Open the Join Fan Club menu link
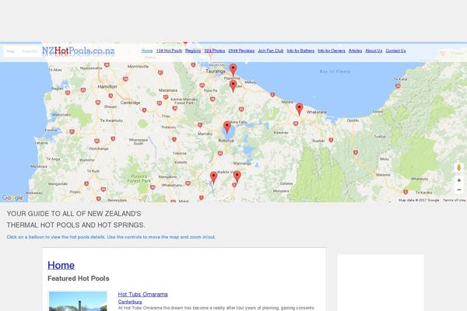This screenshot has height=311, width=467. pyautogui.click(x=270, y=51)
